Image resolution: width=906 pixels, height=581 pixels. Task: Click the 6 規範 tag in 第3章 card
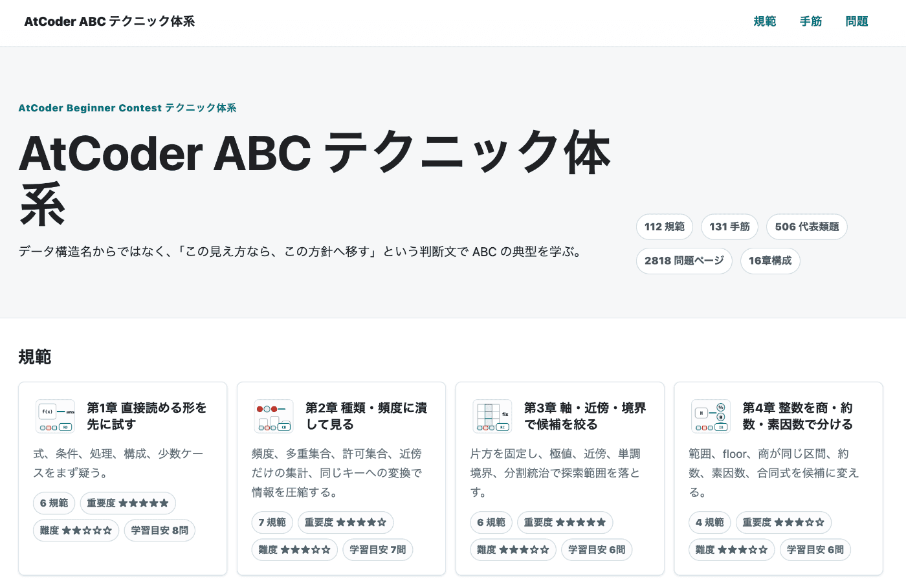click(491, 523)
